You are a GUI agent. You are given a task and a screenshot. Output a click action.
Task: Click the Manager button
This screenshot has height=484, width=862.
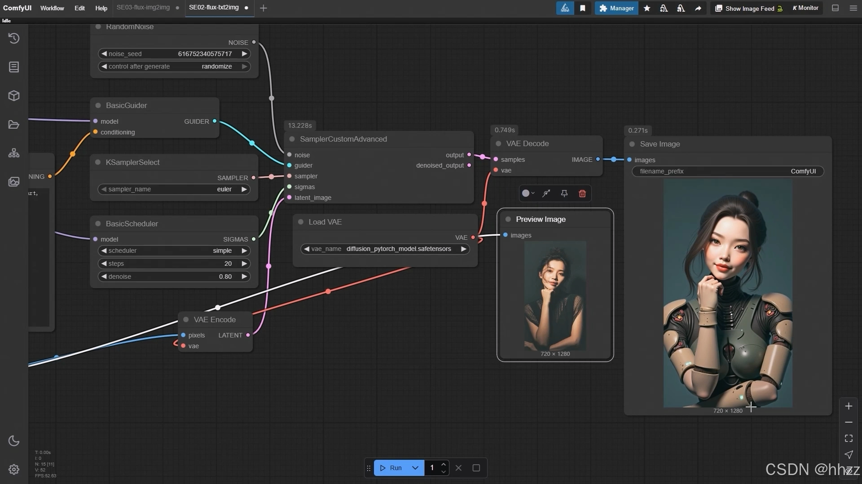coord(616,8)
